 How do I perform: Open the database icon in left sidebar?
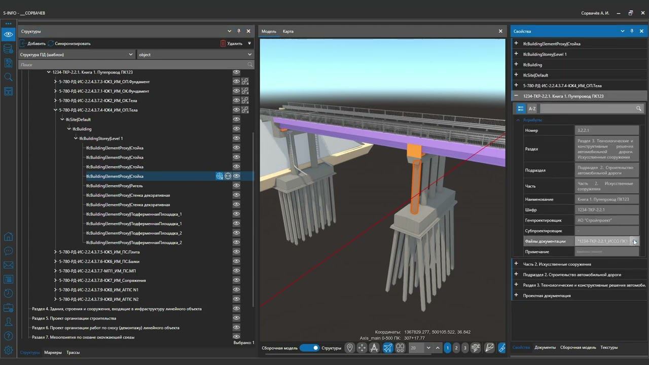pyautogui.click(x=8, y=49)
